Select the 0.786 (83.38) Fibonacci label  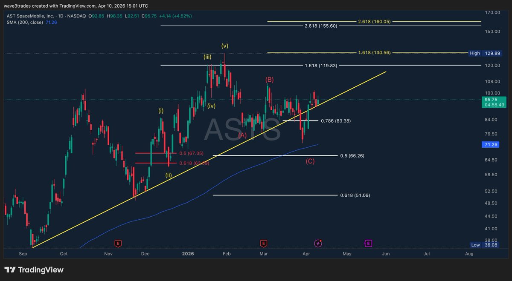click(336, 121)
